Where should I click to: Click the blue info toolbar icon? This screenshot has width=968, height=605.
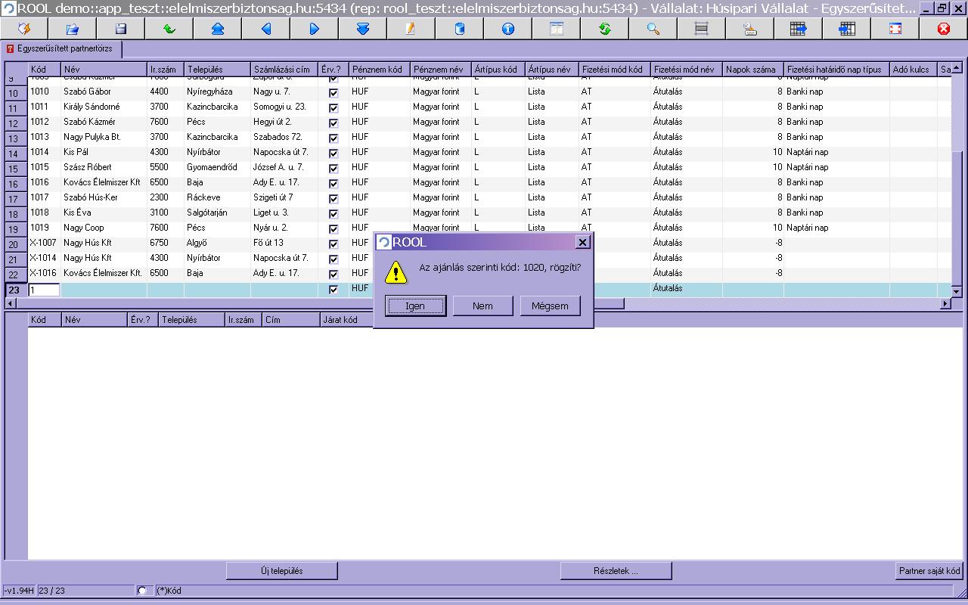tap(508, 29)
